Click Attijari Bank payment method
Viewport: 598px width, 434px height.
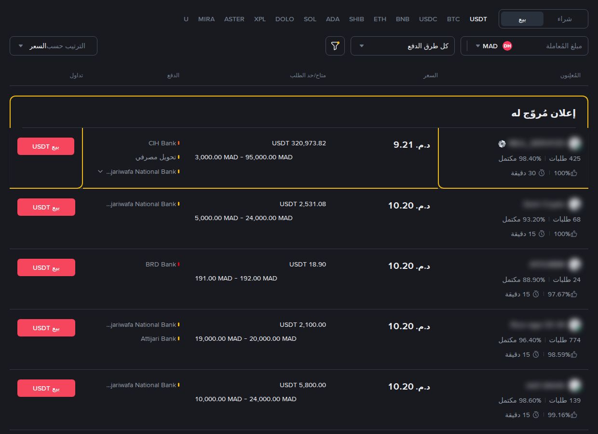click(157, 338)
